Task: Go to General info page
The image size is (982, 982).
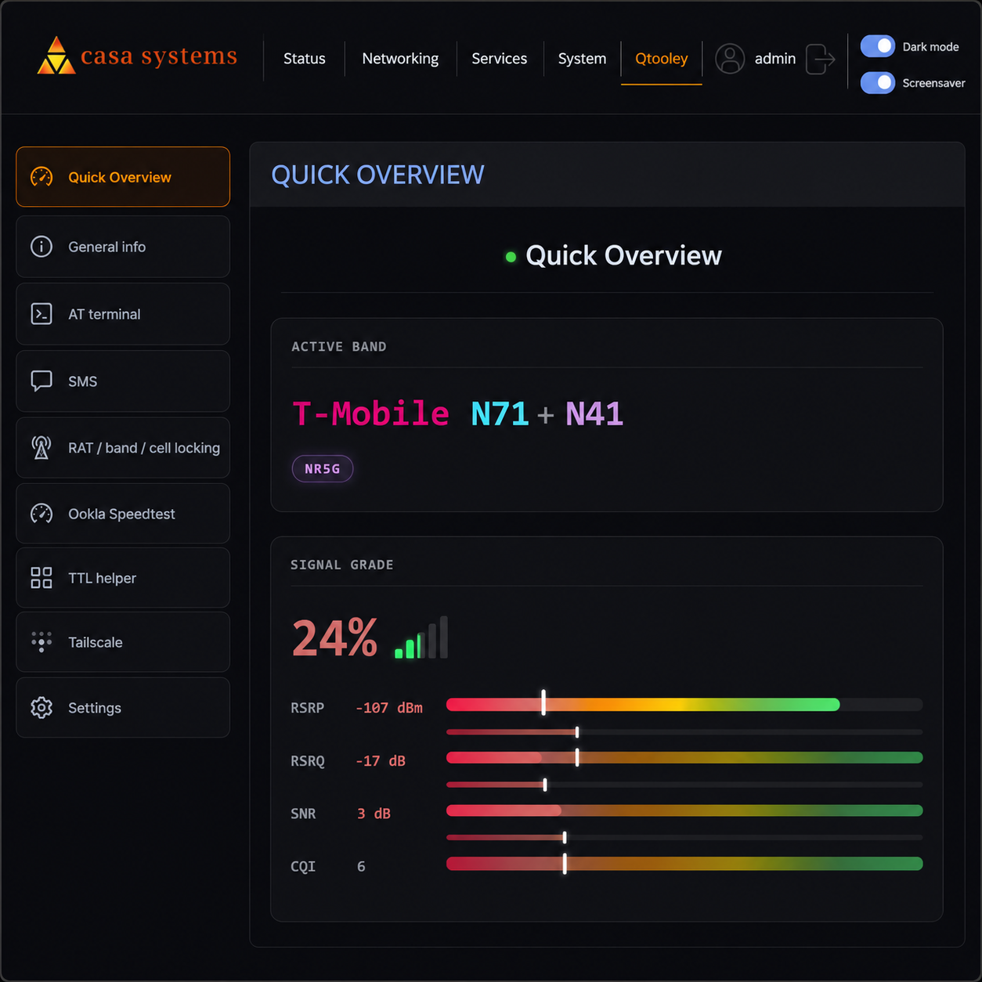Action: [x=123, y=247]
